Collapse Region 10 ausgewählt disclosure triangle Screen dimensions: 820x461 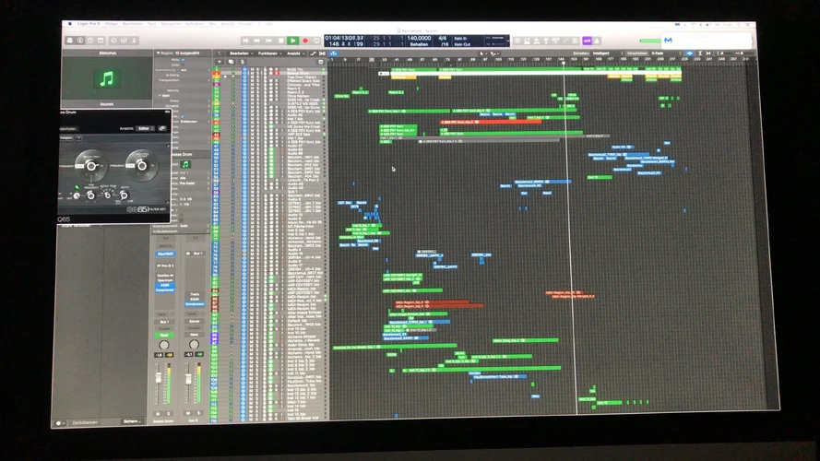tap(158, 53)
